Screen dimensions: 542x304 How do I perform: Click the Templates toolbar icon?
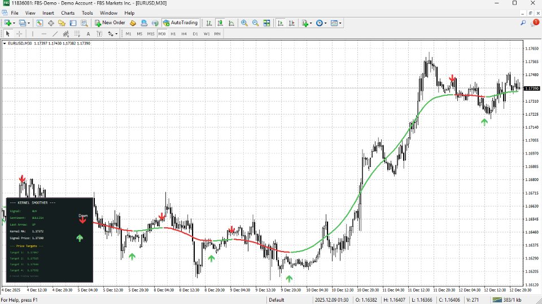[x=334, y=23]
